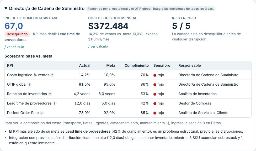Click the 70% cumplimiento cell

[145, 75]
